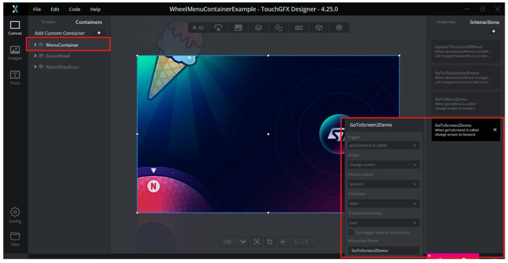Select the MenuContainer row label
This screenshot has width=508, height=263.
[x=62, y=45]
